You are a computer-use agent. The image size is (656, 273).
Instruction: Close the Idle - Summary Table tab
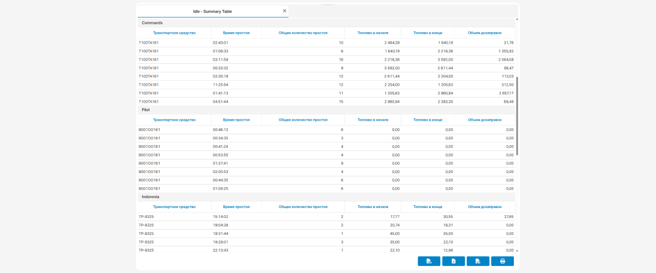(284, 11)
